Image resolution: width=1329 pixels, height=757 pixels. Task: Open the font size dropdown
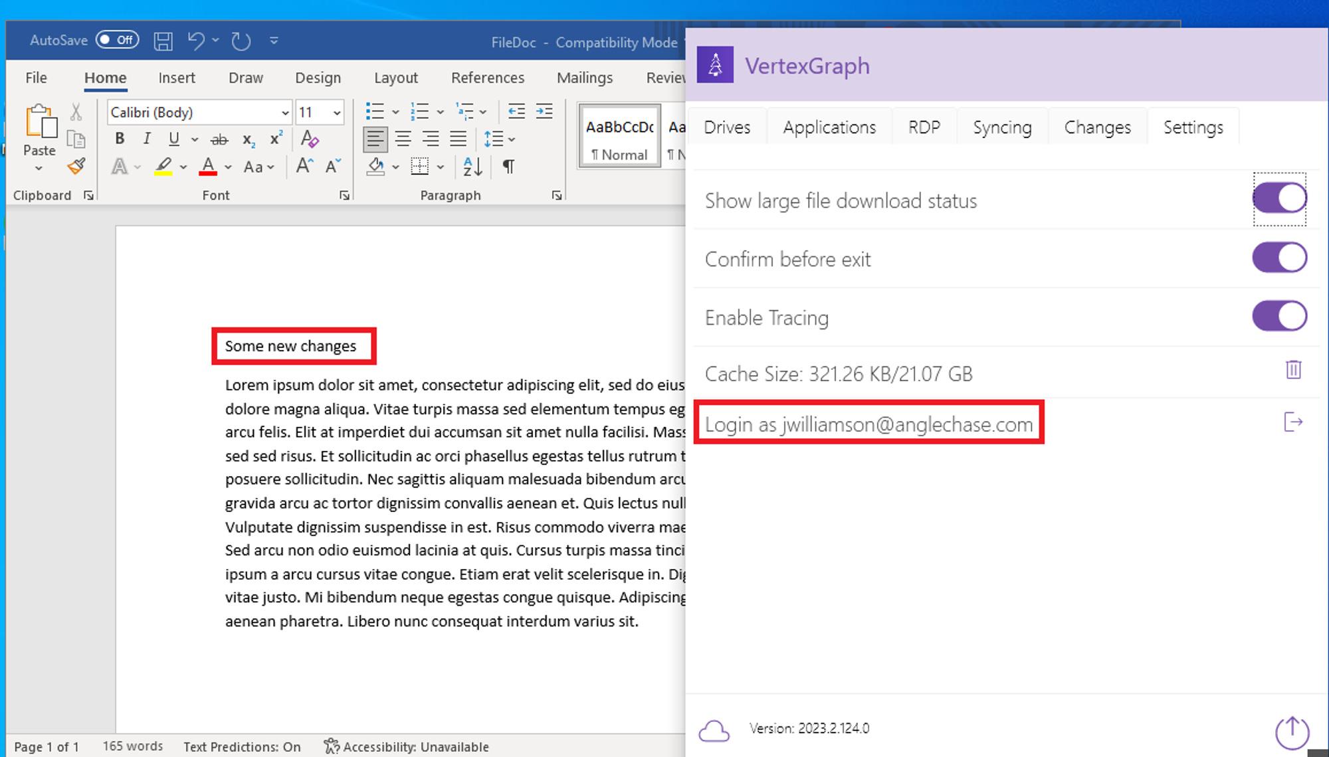point(337,113)
